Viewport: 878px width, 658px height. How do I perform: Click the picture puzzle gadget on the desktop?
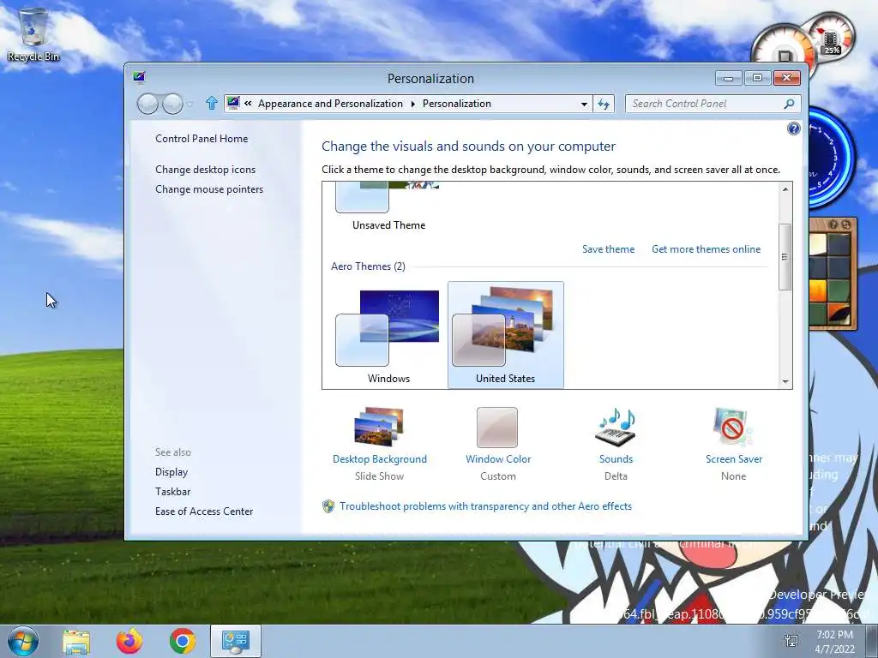833,273
